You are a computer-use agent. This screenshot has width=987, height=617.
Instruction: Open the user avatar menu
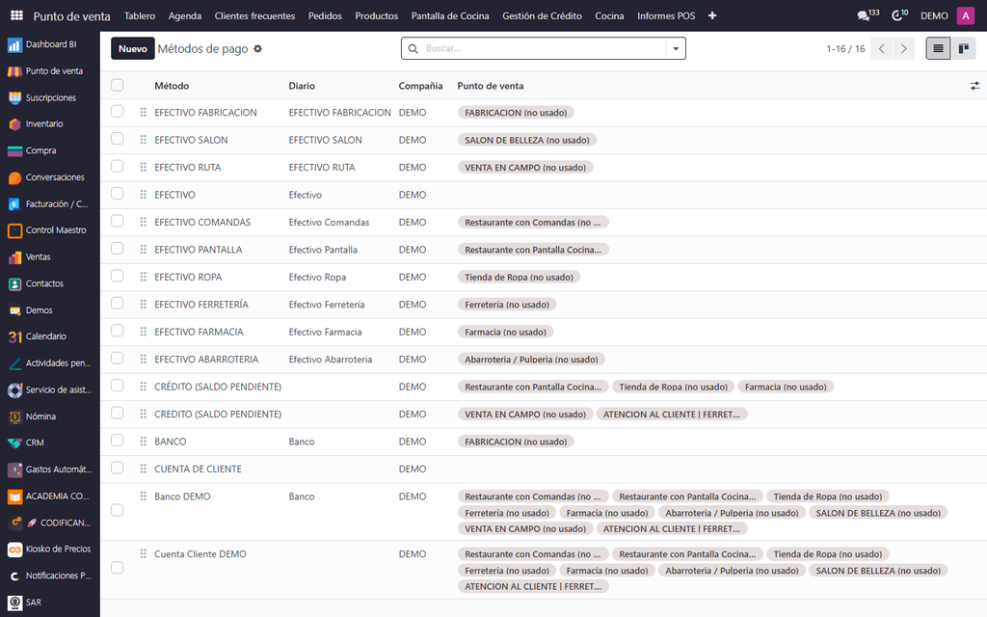click(x=965, y=15)
